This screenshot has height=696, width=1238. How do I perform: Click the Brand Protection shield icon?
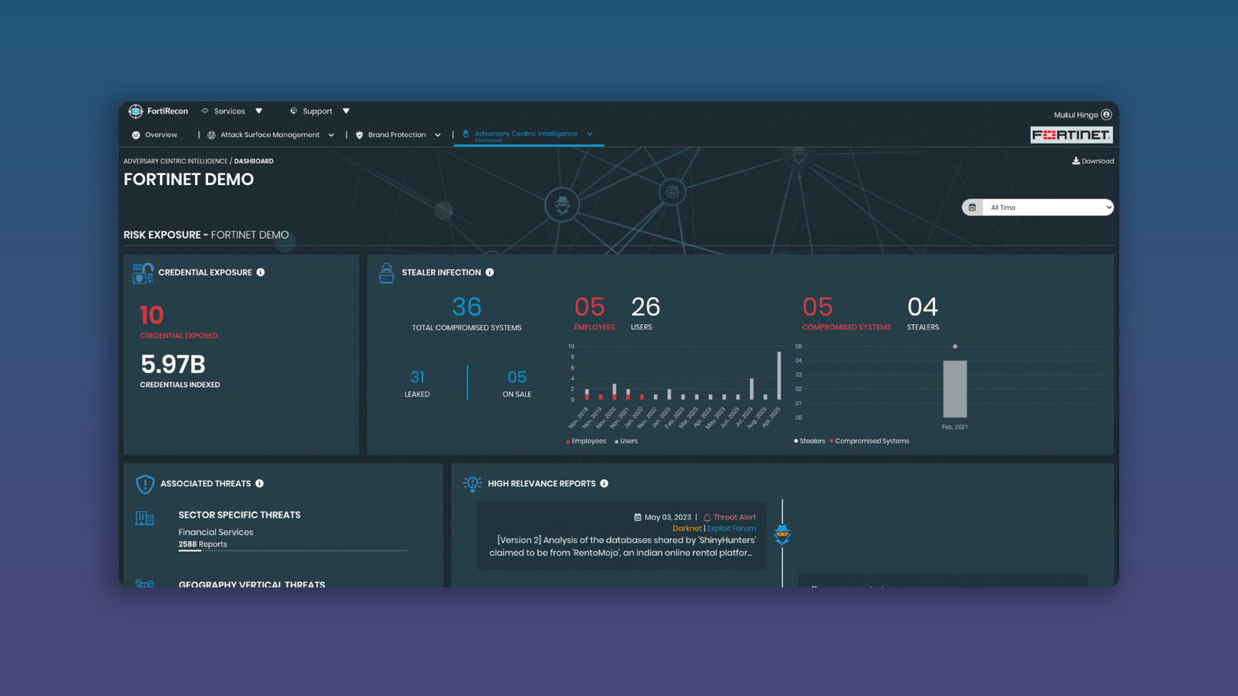pyautogui.click(x=360, y=135)
